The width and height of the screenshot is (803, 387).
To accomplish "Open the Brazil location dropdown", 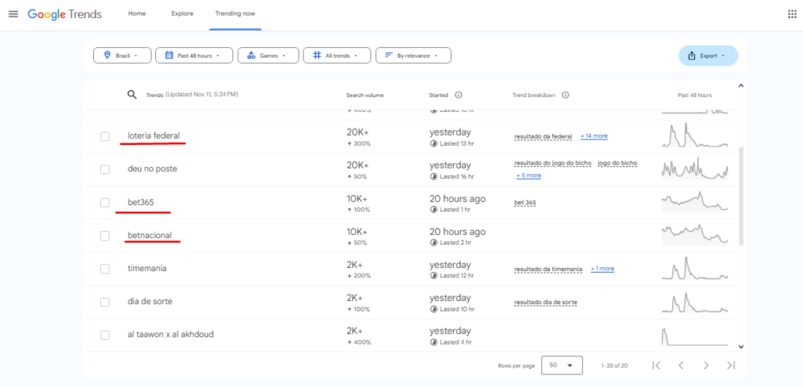I will click(x=122, y=56).
